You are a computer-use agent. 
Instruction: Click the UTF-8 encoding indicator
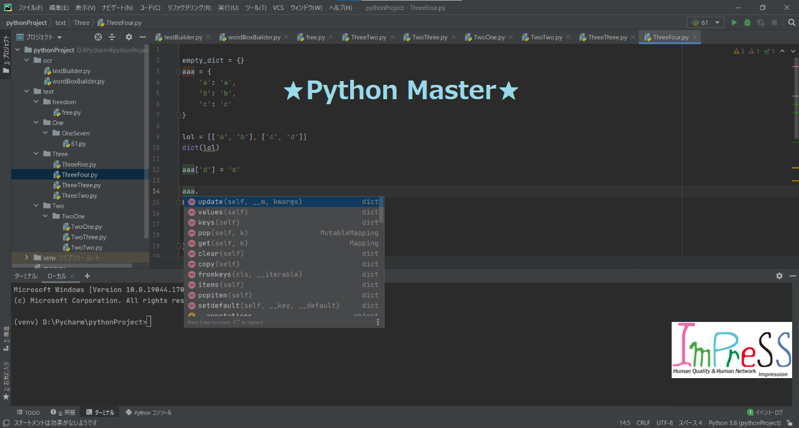664,422
